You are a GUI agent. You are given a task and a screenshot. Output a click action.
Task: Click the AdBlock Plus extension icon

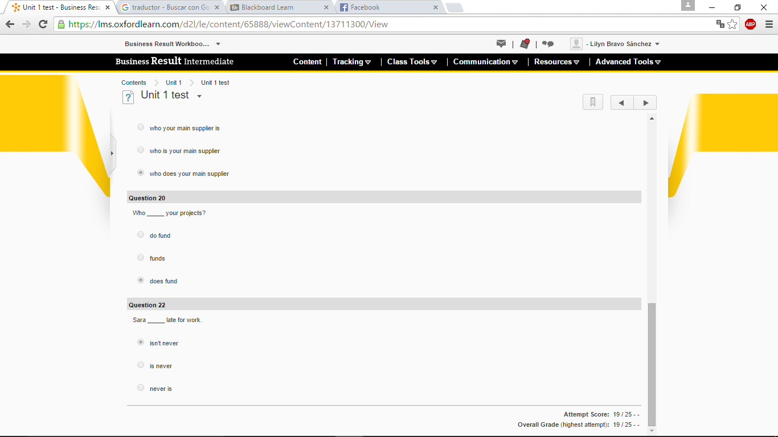pyautogui.click(x=750, y=24)
